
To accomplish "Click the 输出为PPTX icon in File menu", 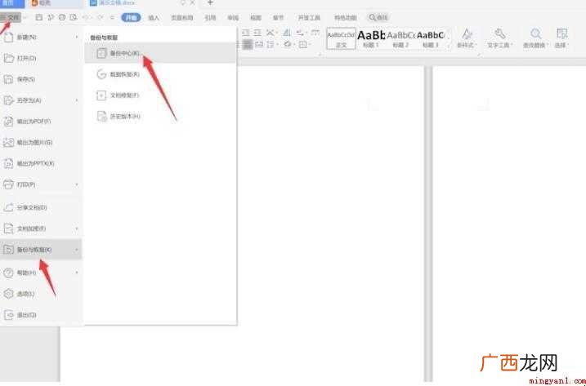I will [8, 163].
